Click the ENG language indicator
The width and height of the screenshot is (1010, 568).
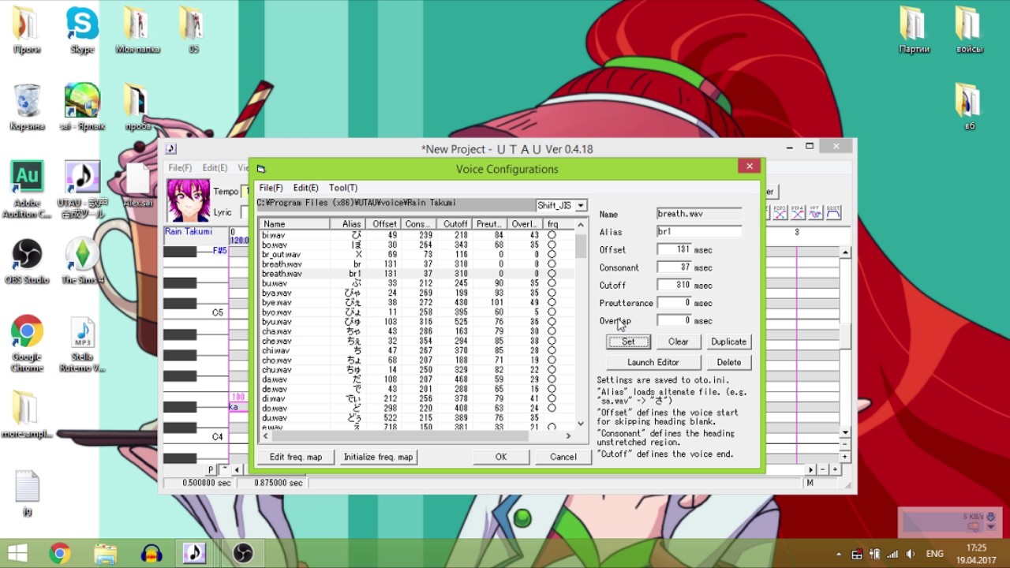(934, 554)
